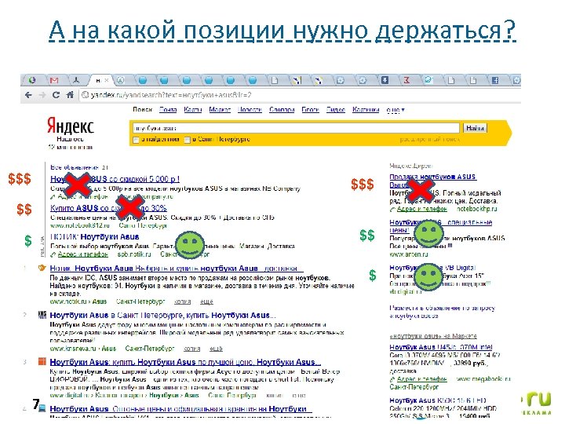The image size is (565, 424).
Task: Open Адрес и телефон beside notebookhp.ru
Action: coord(422,209)
